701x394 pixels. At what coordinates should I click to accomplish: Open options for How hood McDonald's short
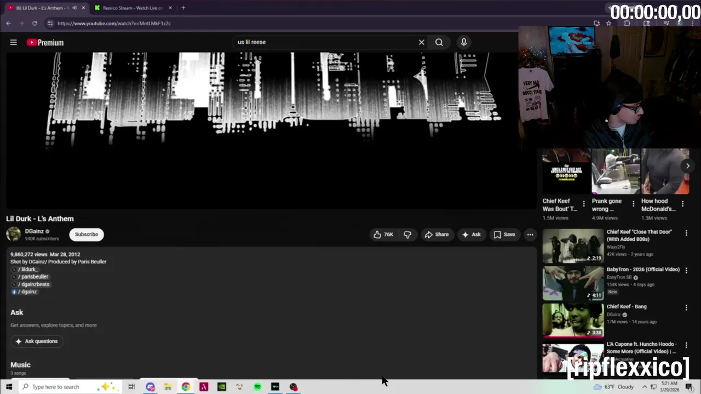682,204
